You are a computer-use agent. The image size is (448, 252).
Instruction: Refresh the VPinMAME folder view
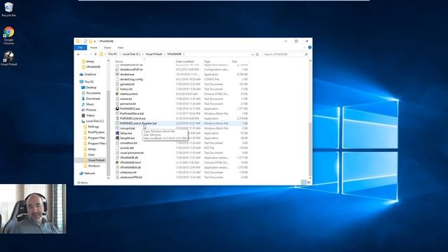[x=257, y=55]
